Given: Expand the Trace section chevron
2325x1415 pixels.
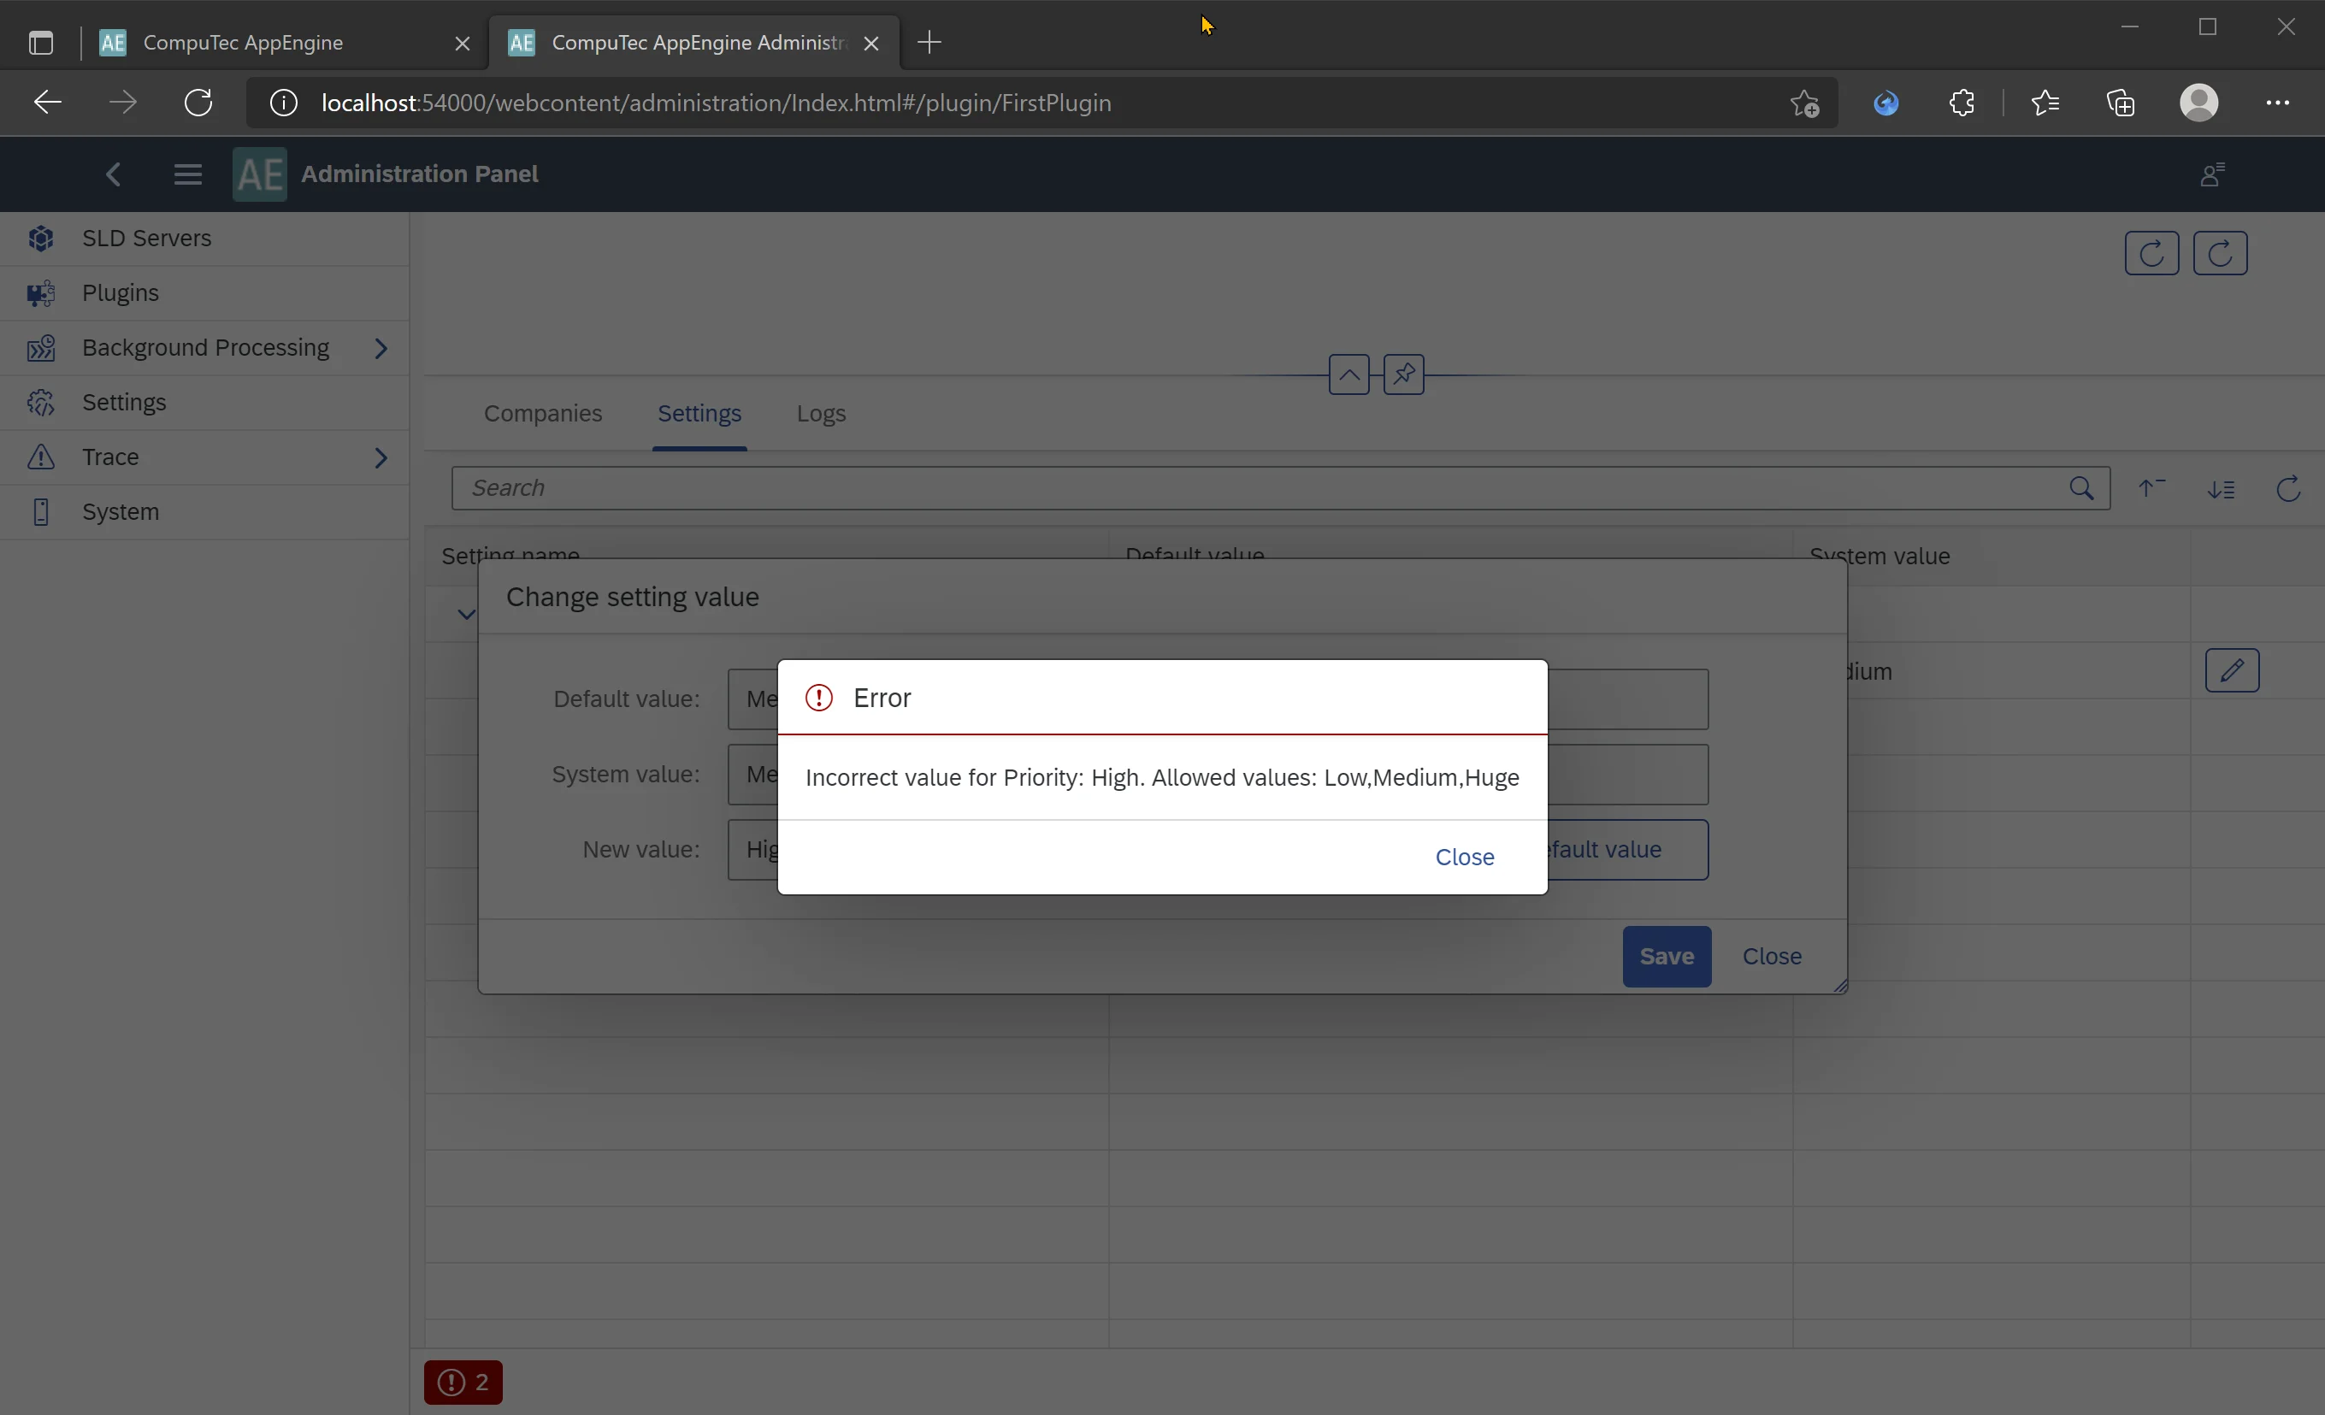Looking at the screenshot, I should click(x=382, y=457).
